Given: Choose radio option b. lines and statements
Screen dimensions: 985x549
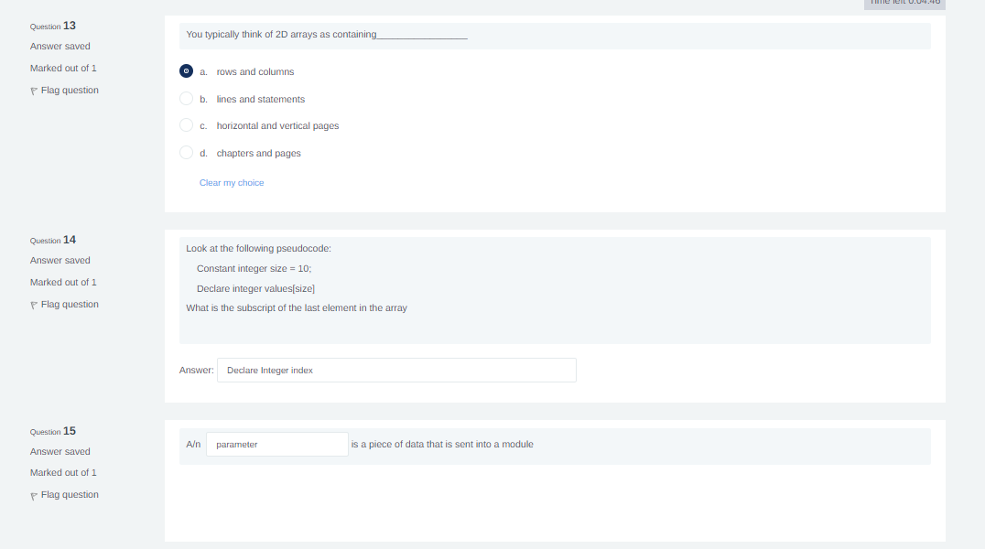Looking at the screenshot, I should (x=186, y=99).
